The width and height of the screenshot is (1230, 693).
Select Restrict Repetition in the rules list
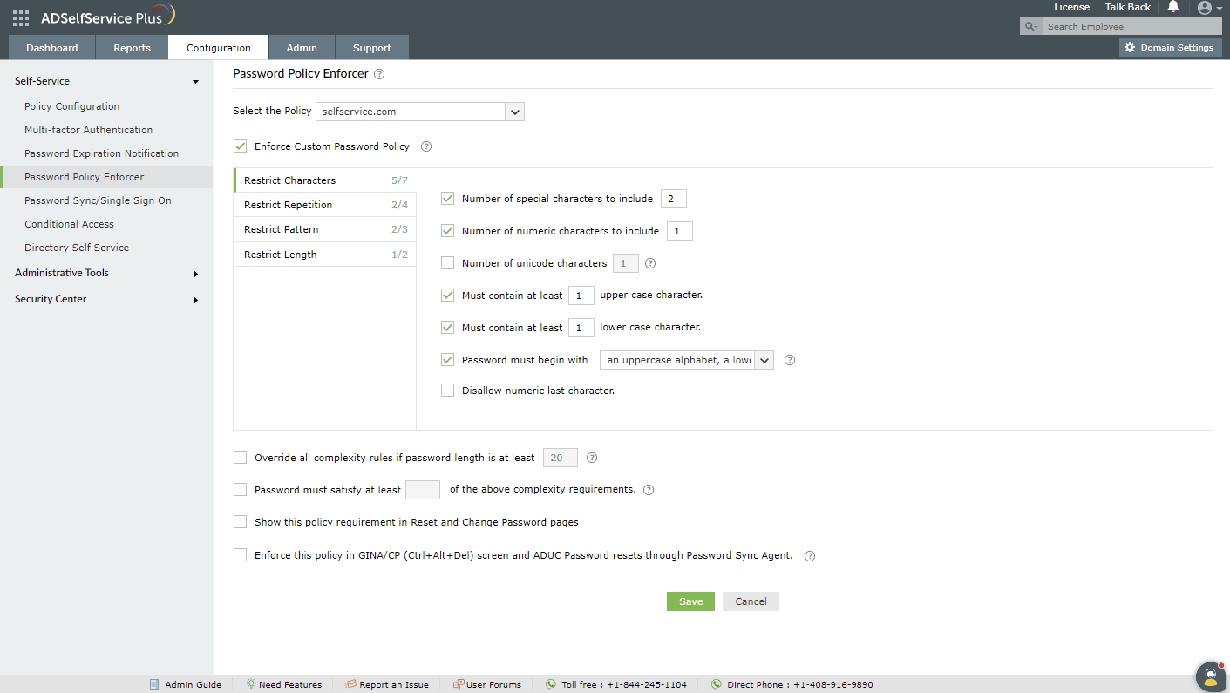(x=289, y=205)
